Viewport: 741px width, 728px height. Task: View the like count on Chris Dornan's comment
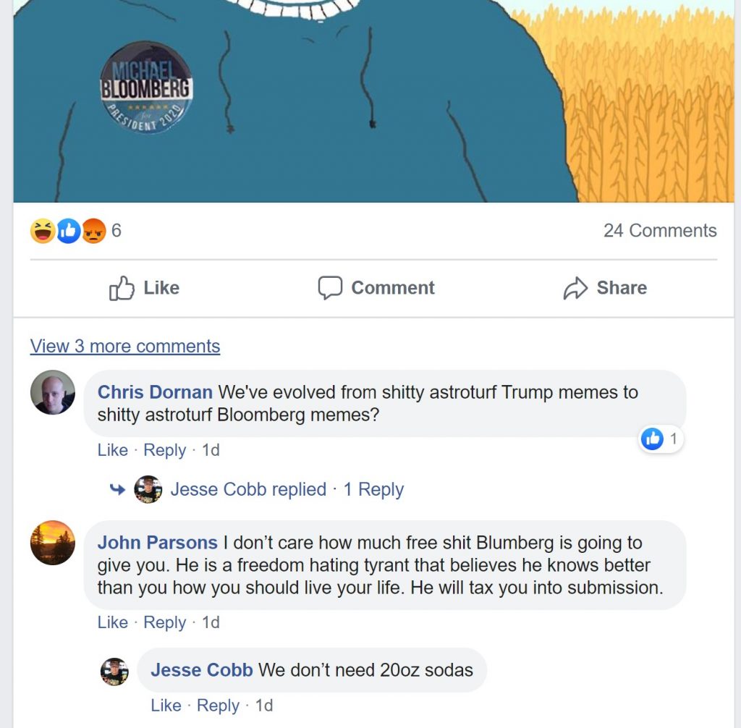[x=660, y=439]
